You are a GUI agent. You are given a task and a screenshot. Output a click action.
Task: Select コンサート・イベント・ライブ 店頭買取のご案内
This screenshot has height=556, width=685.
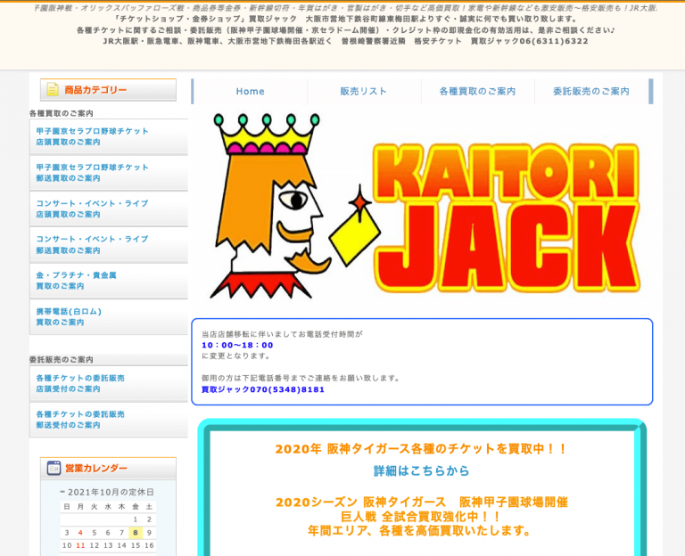pyautogui.click(x=93, y=208)
